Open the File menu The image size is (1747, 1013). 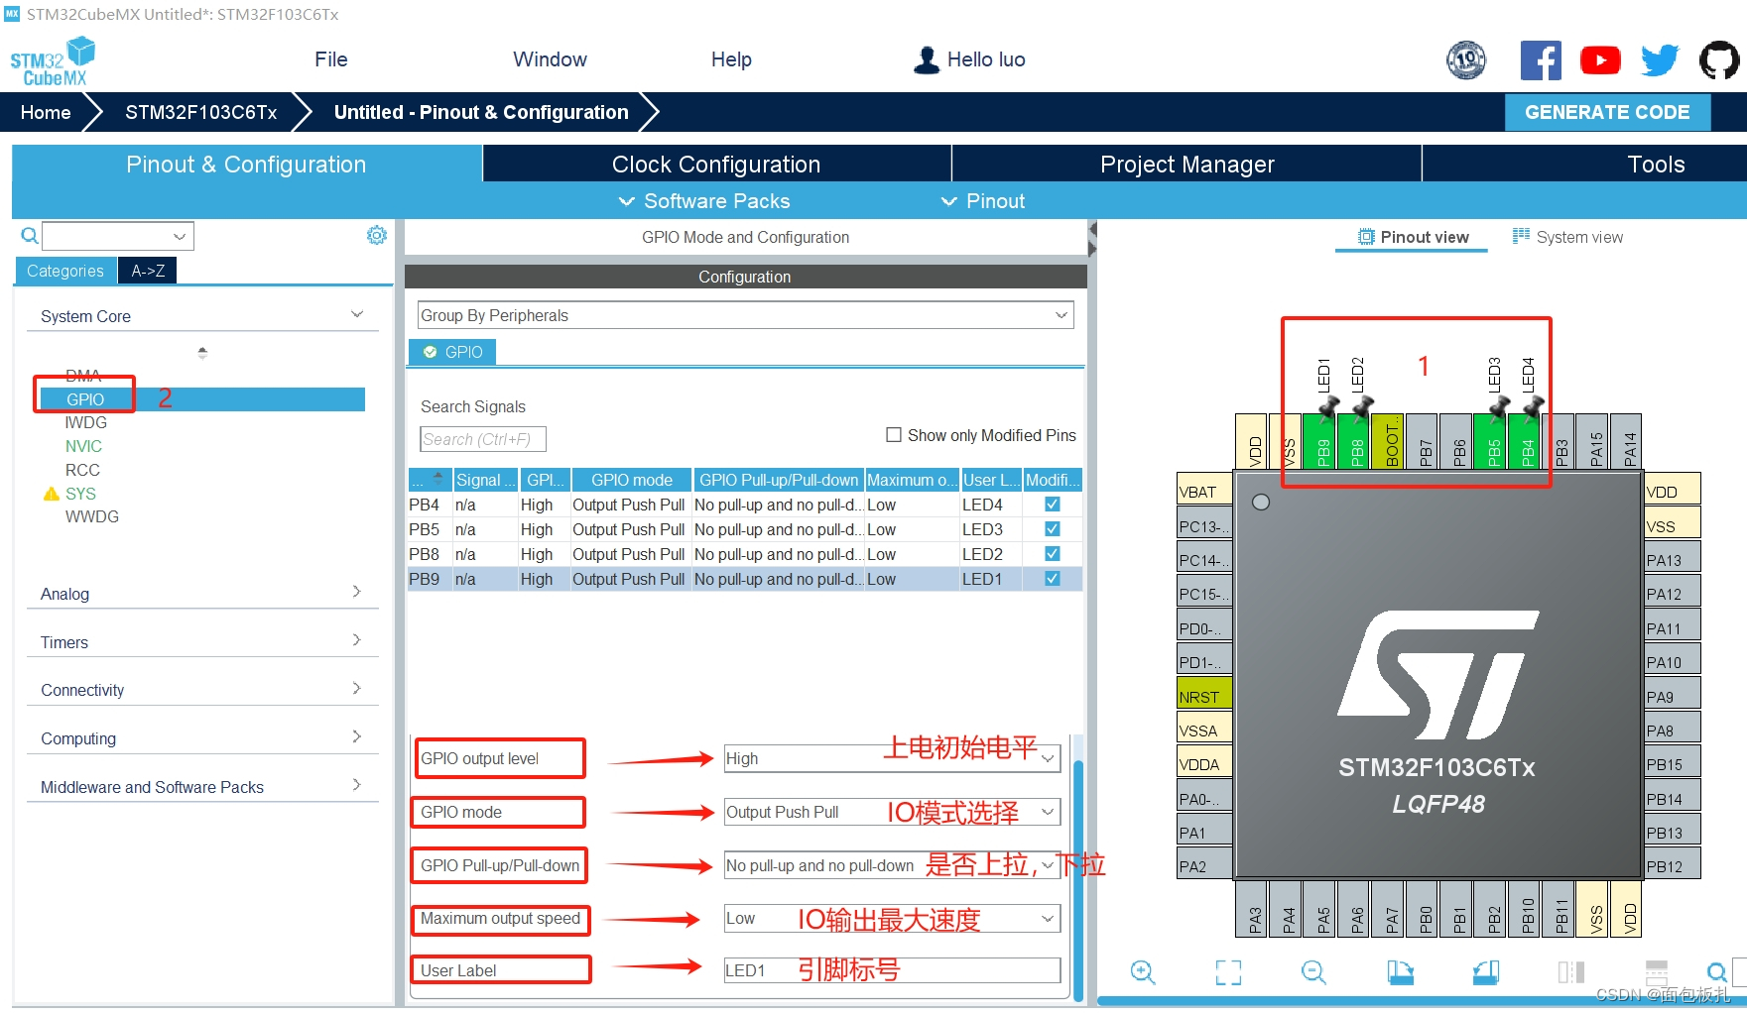pos(331,59)
